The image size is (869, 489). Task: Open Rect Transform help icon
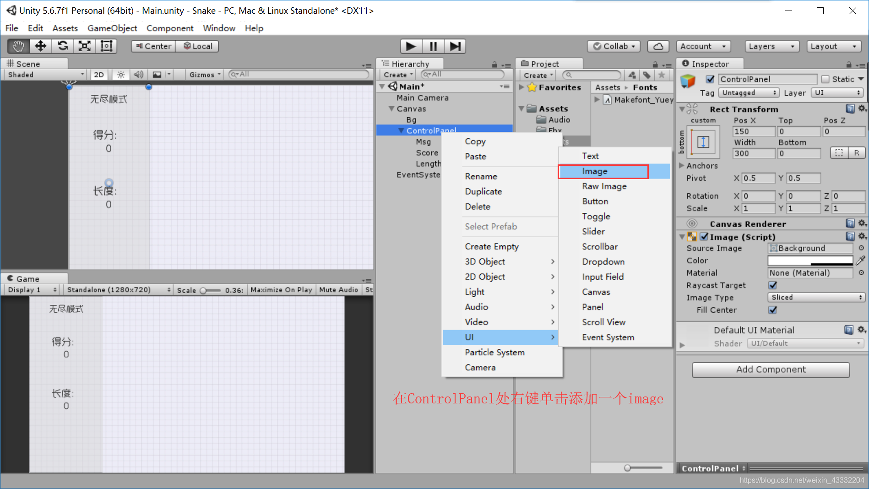pyautogui.click(x=850, y=109)
